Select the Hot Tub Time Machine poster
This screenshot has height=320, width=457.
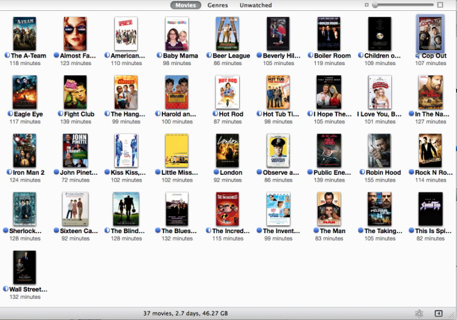tap(279, 93)
